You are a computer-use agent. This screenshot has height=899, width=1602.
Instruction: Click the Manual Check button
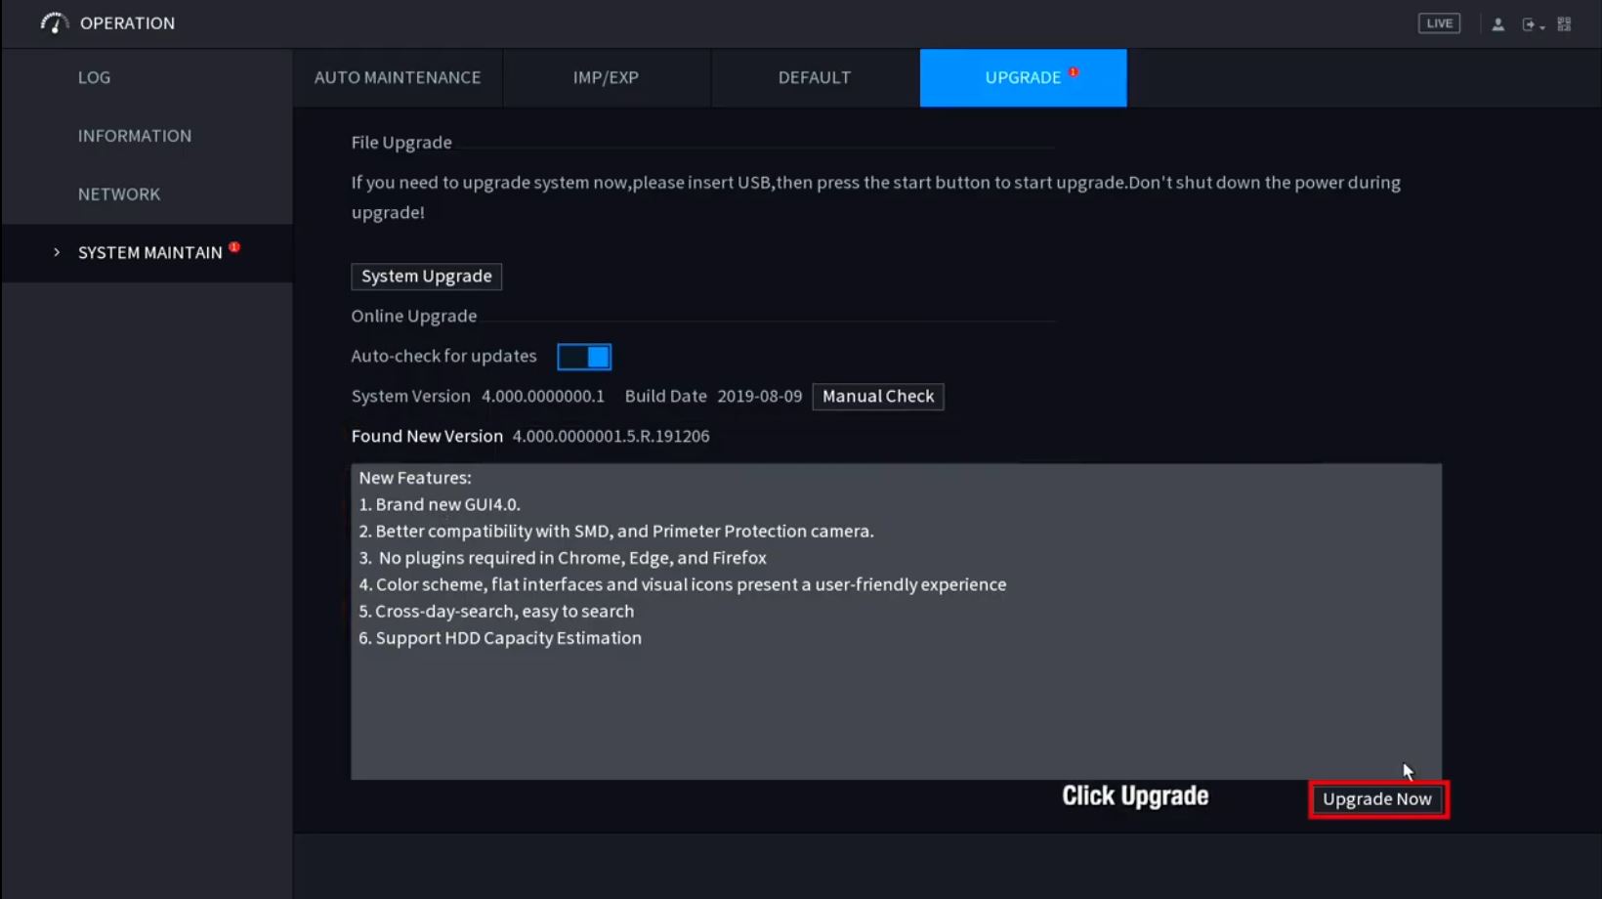click(x=877, y=397)
